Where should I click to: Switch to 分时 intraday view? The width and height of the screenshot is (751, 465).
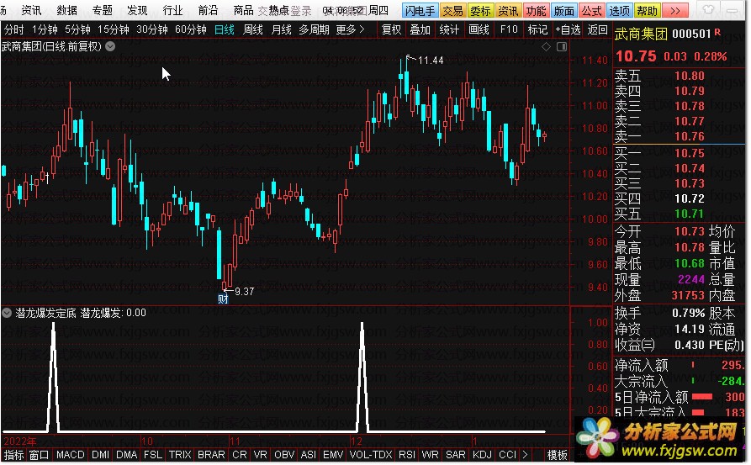14,29
